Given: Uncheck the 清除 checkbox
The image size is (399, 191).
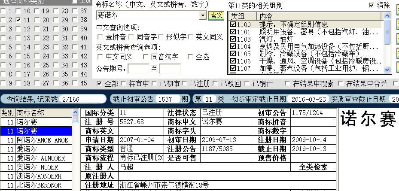Looking at the screenshot, I should [372, 5].
